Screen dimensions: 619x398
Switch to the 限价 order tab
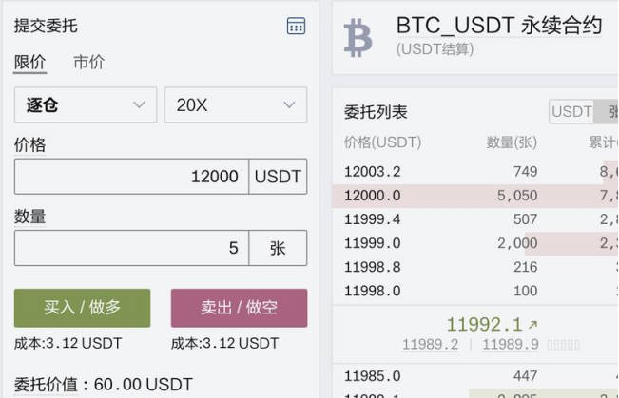click(x=29, y=63)
